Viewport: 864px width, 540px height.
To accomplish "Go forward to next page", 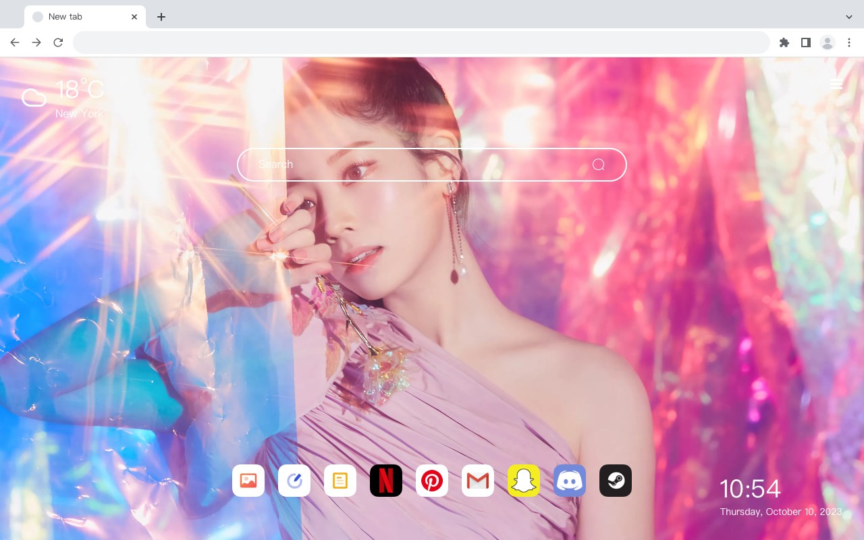I will 36,43.
